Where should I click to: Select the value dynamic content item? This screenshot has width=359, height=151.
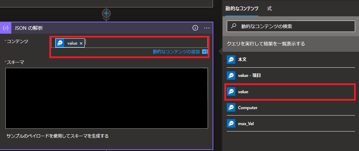tap(290, 92)
